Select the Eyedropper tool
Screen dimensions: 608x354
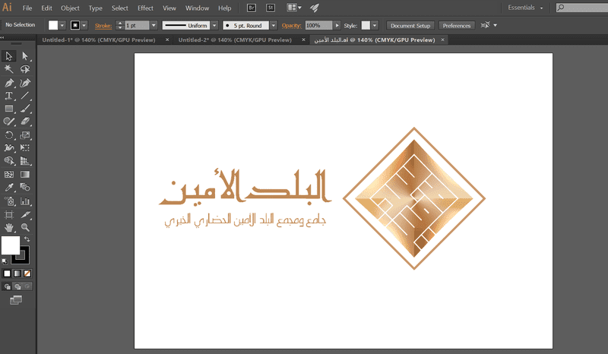(x=9, y=188)
